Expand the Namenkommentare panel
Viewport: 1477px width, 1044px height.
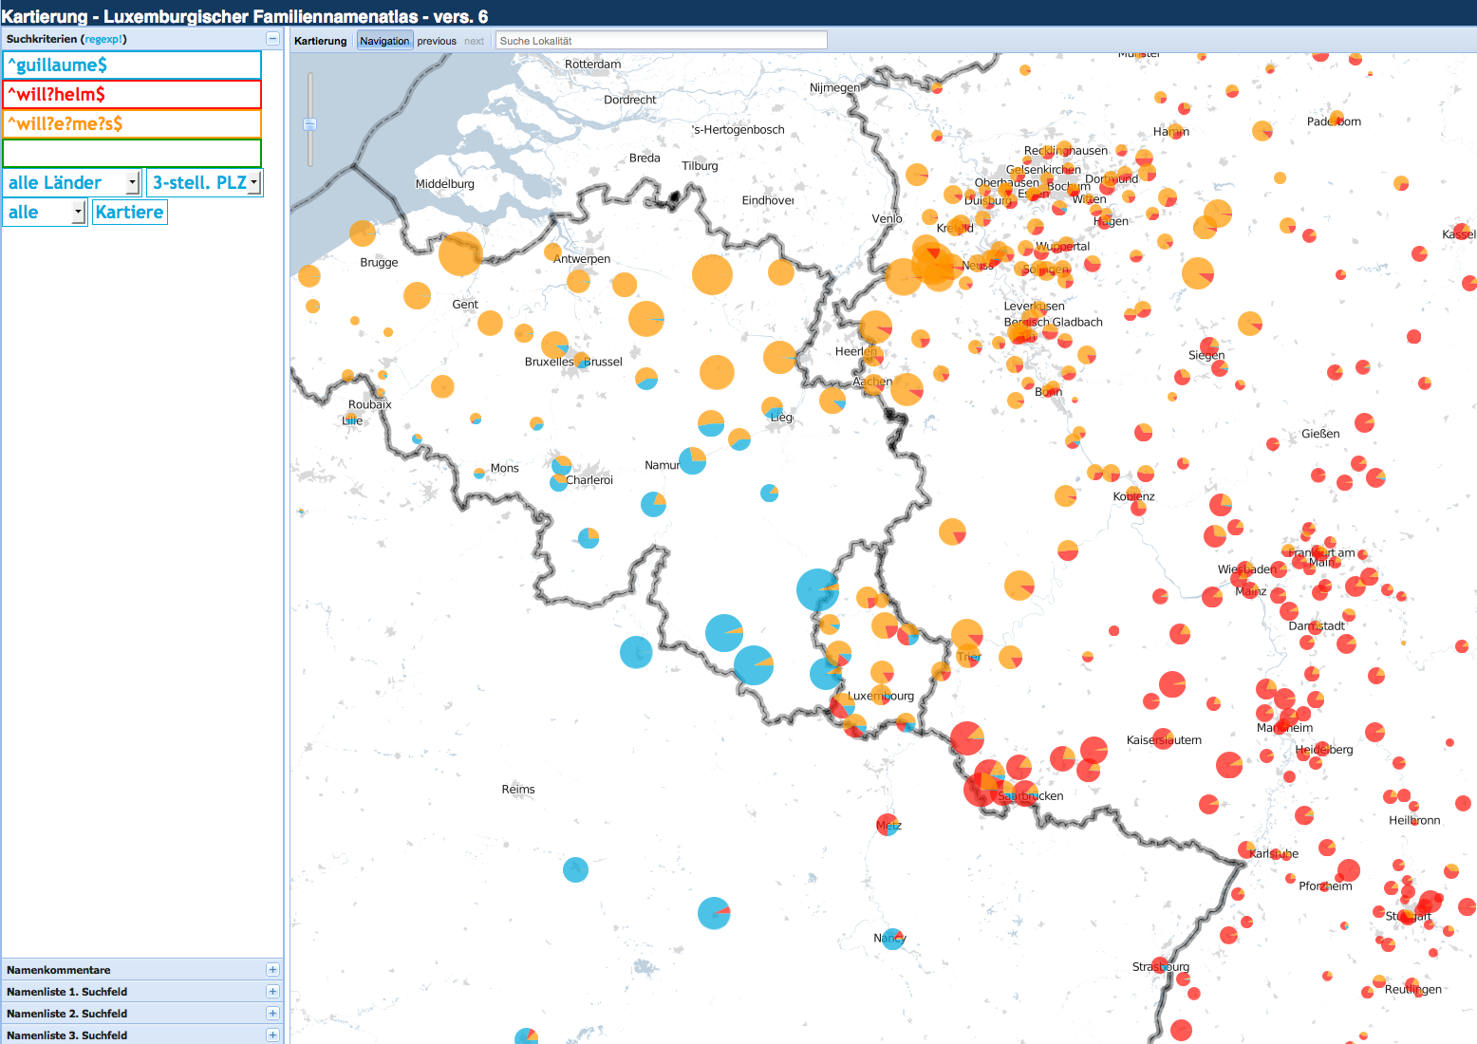tap(272, 970)
